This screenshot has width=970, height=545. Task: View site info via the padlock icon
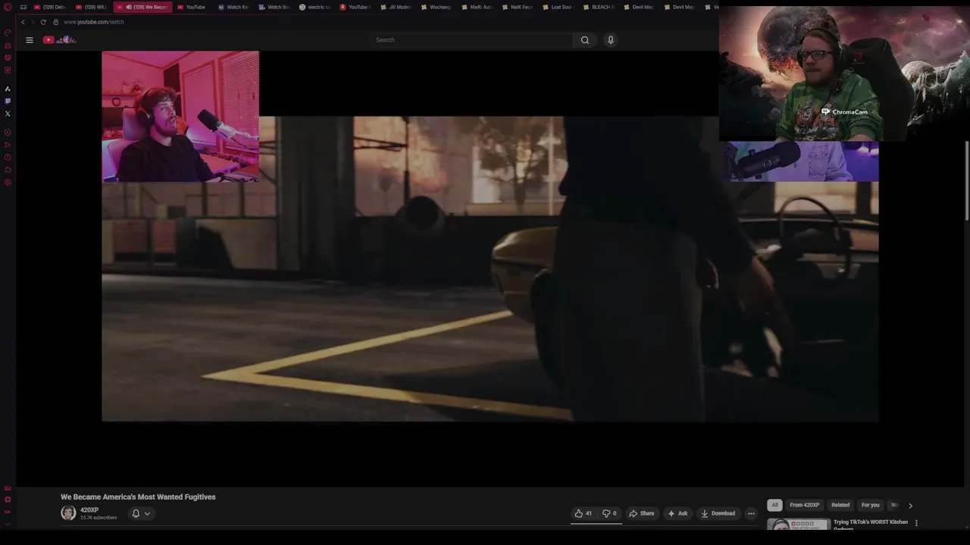point(55,22)
